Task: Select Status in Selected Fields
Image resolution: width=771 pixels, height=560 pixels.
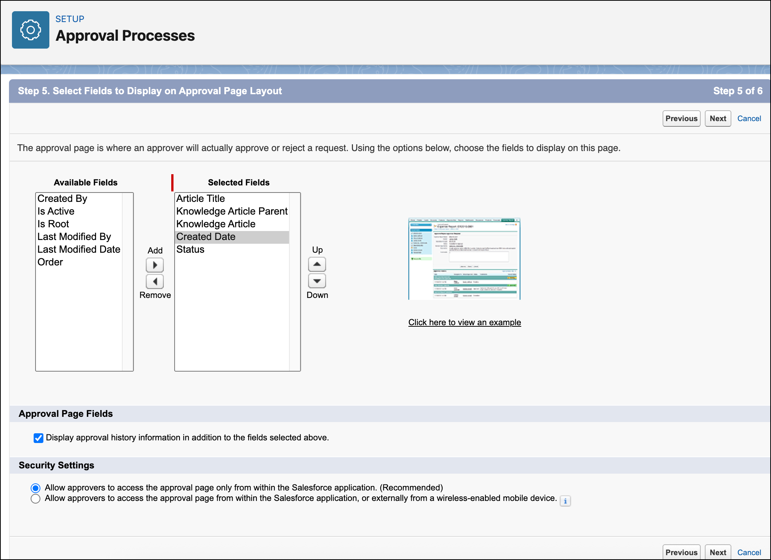Action: [x=232, y=249]
